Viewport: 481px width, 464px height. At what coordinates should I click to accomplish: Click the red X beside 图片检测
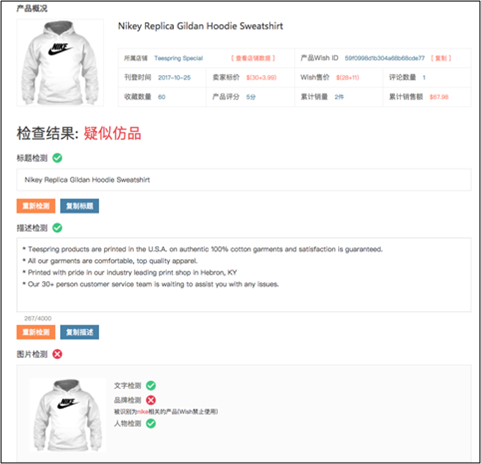[57, 354]
